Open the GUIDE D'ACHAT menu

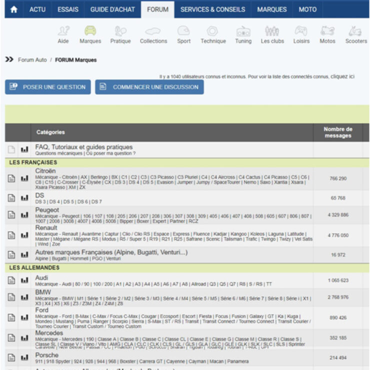(112, 9)
